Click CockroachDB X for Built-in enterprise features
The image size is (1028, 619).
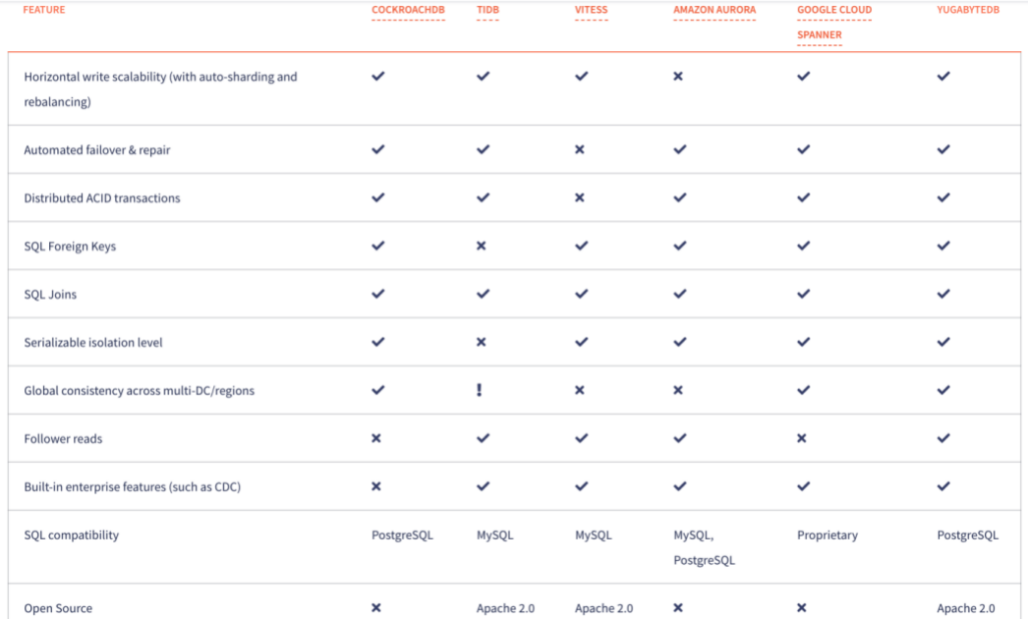click(376, 487)
